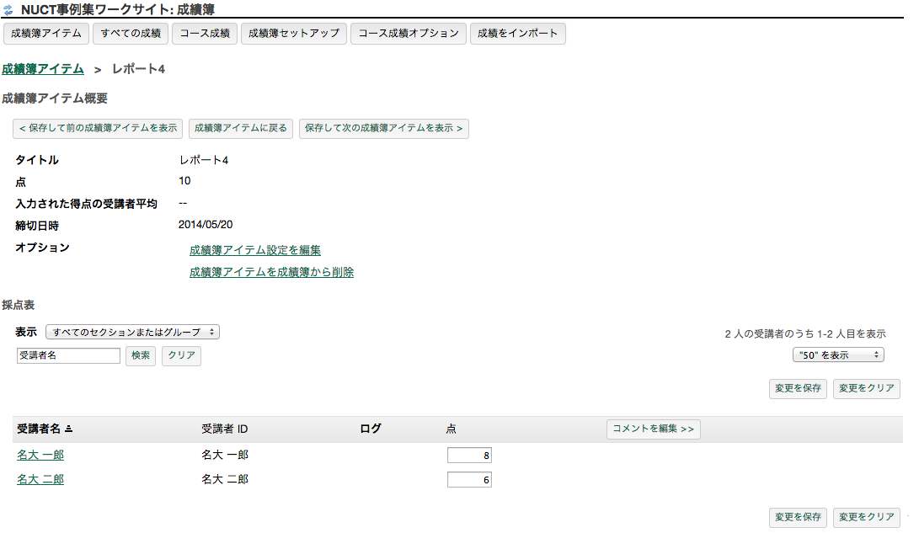Open the "50" を表示 page size dropdown
The image size is (919, 533).
[x=838, y=355]
